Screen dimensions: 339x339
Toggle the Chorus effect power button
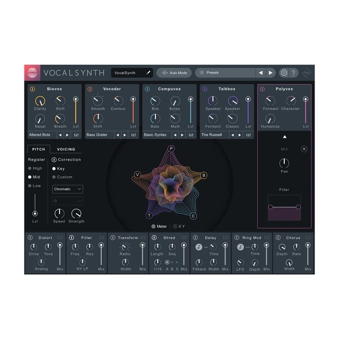278,237
